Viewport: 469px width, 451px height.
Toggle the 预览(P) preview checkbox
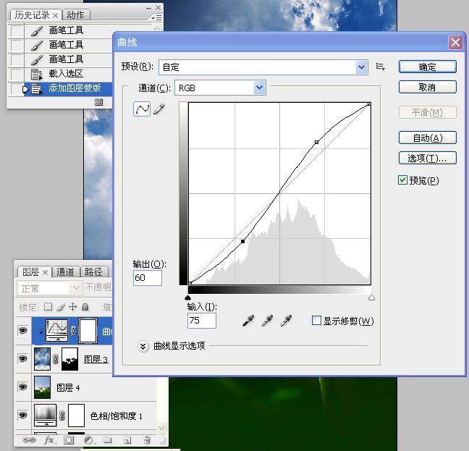pyautogui.click(x=402, y=180)
